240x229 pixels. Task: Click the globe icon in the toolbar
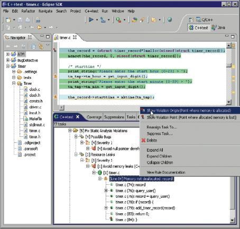tap(170, 19)
